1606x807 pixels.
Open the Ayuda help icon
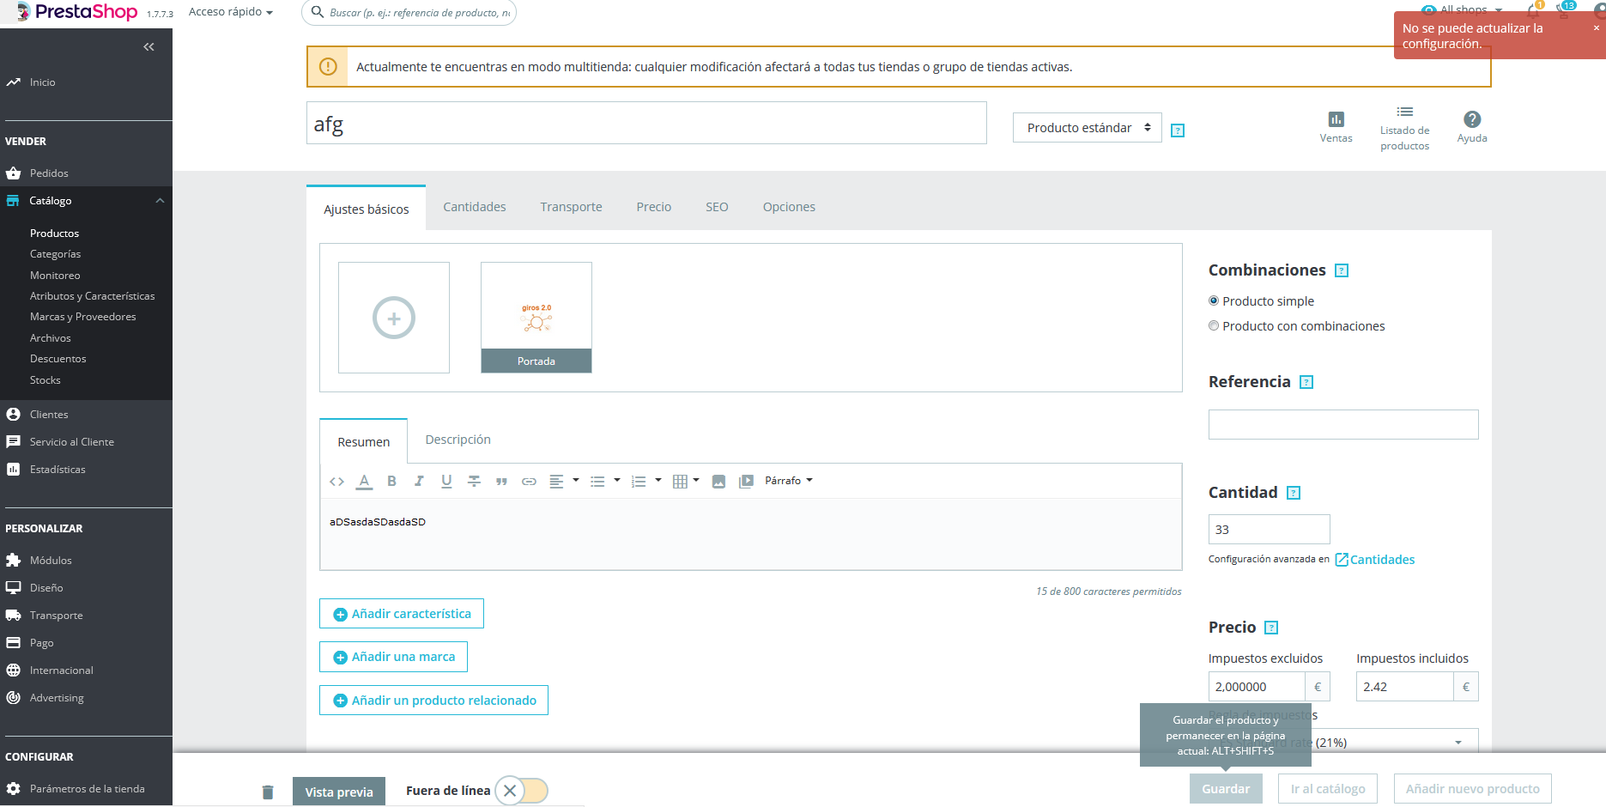coord(1472,126)
